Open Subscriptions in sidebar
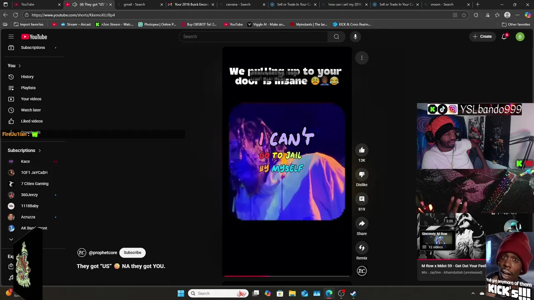The image size is (534, 300). (x=33, y=47)
